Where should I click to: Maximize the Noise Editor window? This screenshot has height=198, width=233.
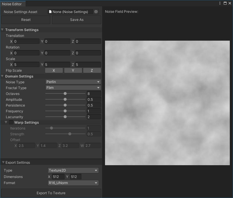(225, 3)
